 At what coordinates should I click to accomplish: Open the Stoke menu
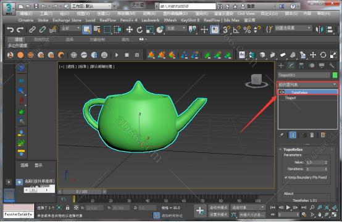43,20
